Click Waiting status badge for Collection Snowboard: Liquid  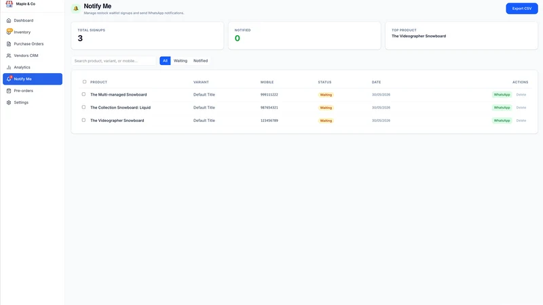pos(326,108)
